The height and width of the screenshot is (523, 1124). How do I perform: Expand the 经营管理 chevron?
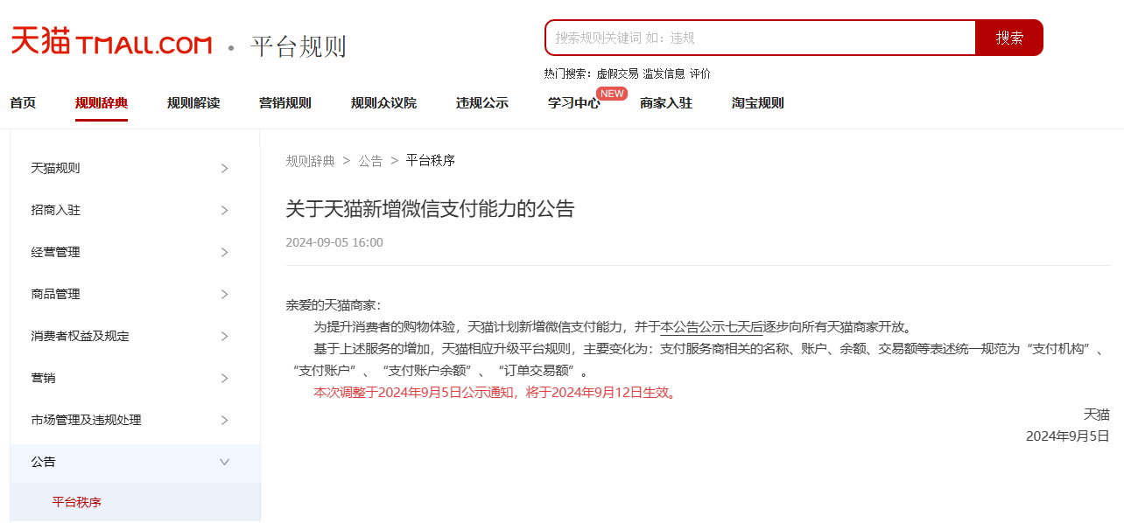[224, 252]
